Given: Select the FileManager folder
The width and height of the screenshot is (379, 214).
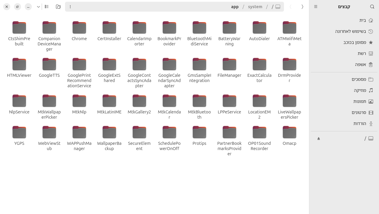Looking at the screenshot, I should [x=229, y=67].
